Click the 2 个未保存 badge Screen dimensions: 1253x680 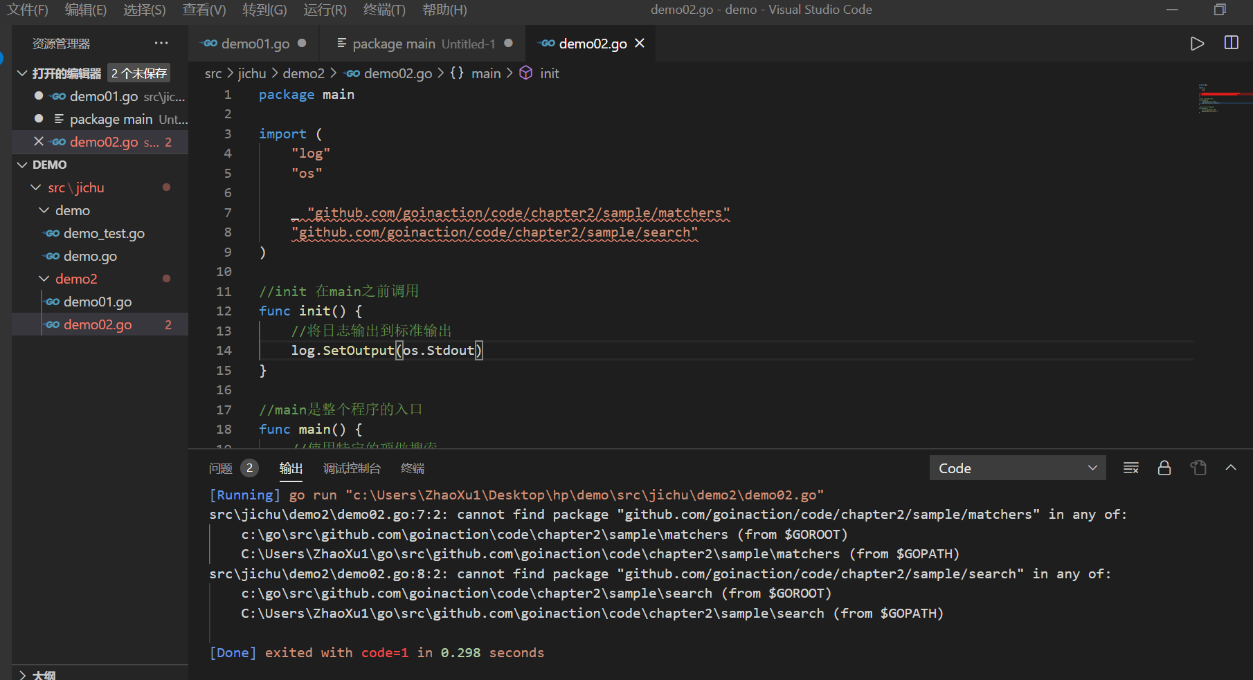click(138, 73)
